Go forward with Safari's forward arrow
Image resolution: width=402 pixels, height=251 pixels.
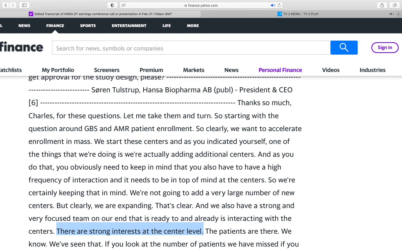(13, 5)
